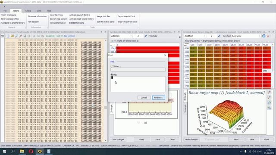Show hidden system tray icons chevron
The image size is (276, 155).
coord(241,151)
